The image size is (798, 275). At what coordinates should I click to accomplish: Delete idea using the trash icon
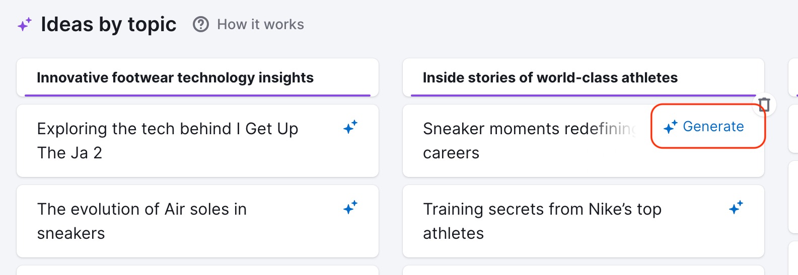tap(764, 105)
